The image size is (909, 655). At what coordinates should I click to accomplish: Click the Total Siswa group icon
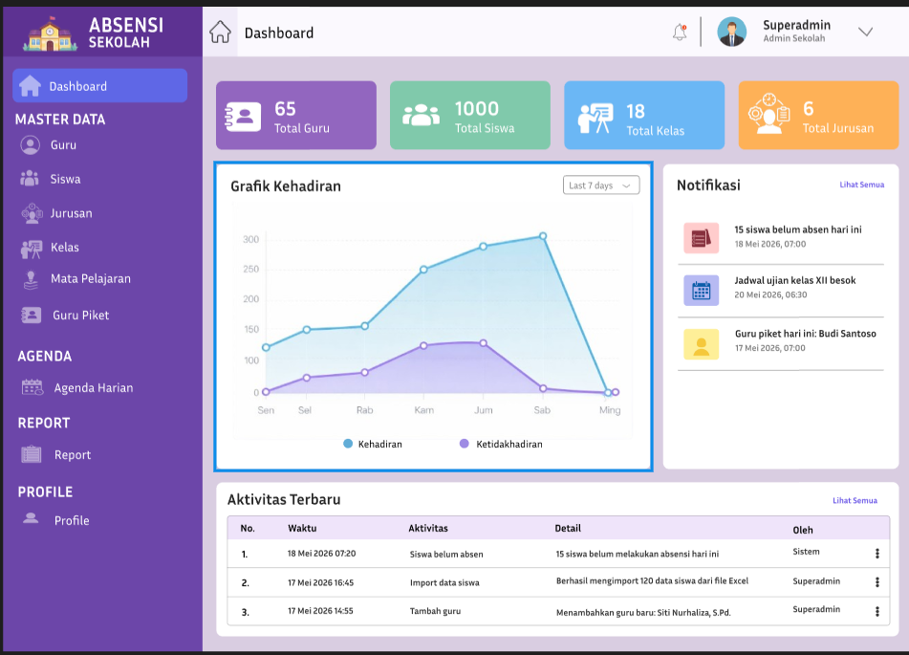coord(421,115)
